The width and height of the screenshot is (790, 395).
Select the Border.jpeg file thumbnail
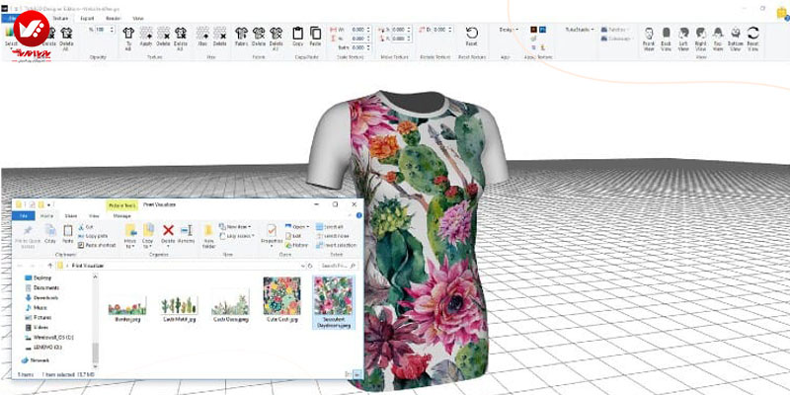click(x=127, y=308)
